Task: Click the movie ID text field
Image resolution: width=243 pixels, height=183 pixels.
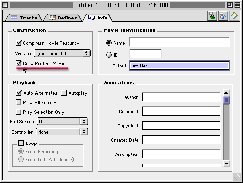Action: pos(146,54)
